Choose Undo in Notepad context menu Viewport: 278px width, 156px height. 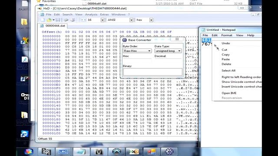coord(226,43)
